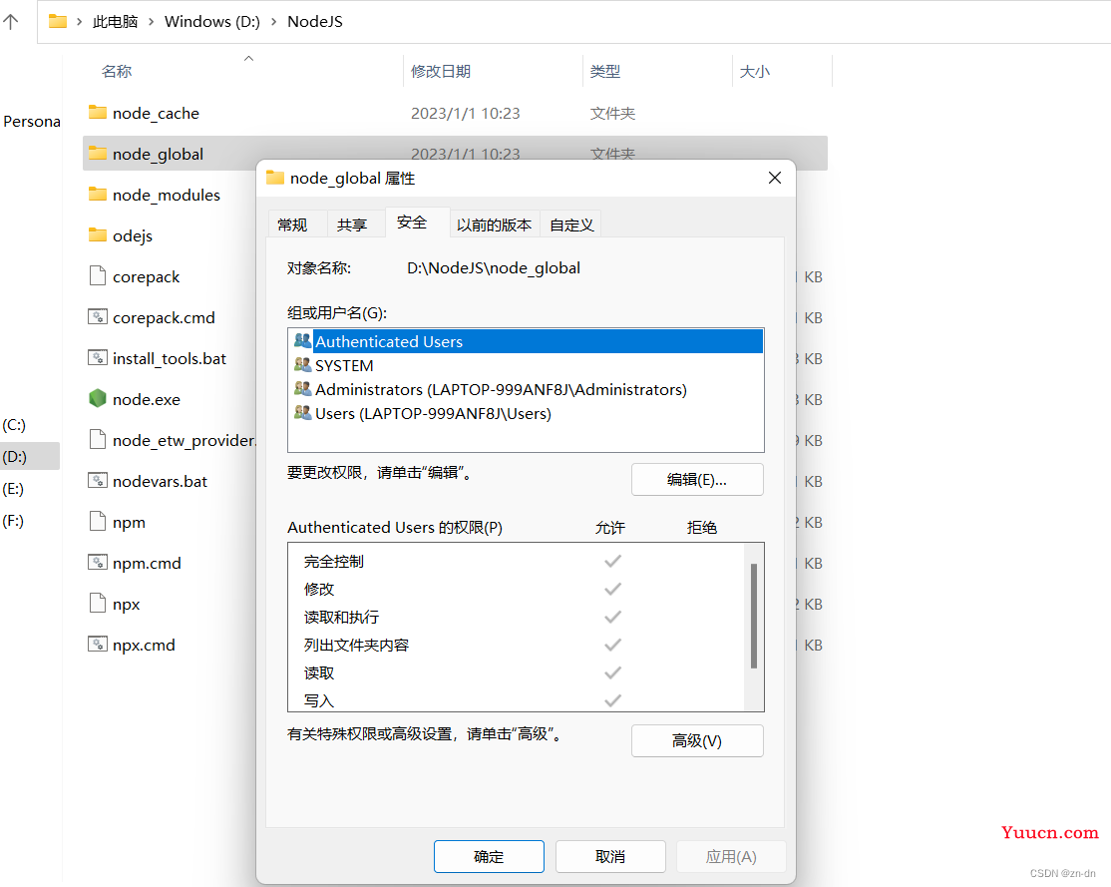Select Administrators (LAPTOP-999ANF8J\Administrators) entry
Viewport: 1111px width, 887px height.
[528, 389]
